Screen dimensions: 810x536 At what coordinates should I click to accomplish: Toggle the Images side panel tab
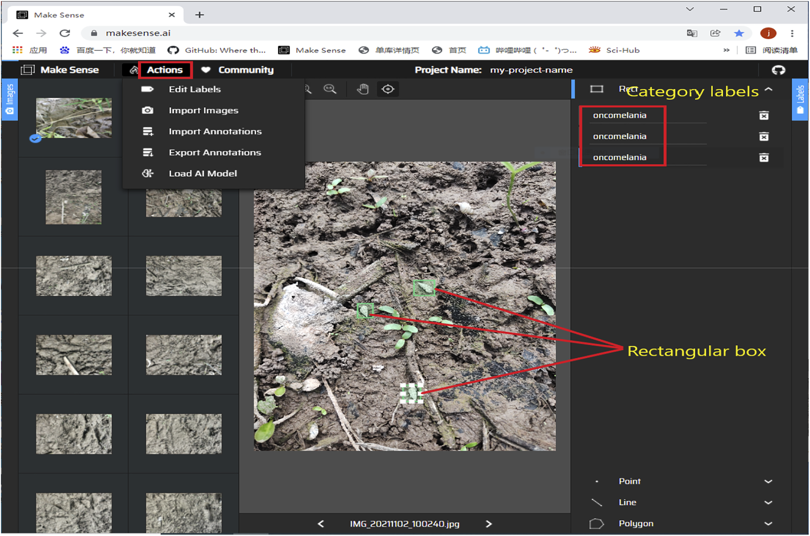10,100
